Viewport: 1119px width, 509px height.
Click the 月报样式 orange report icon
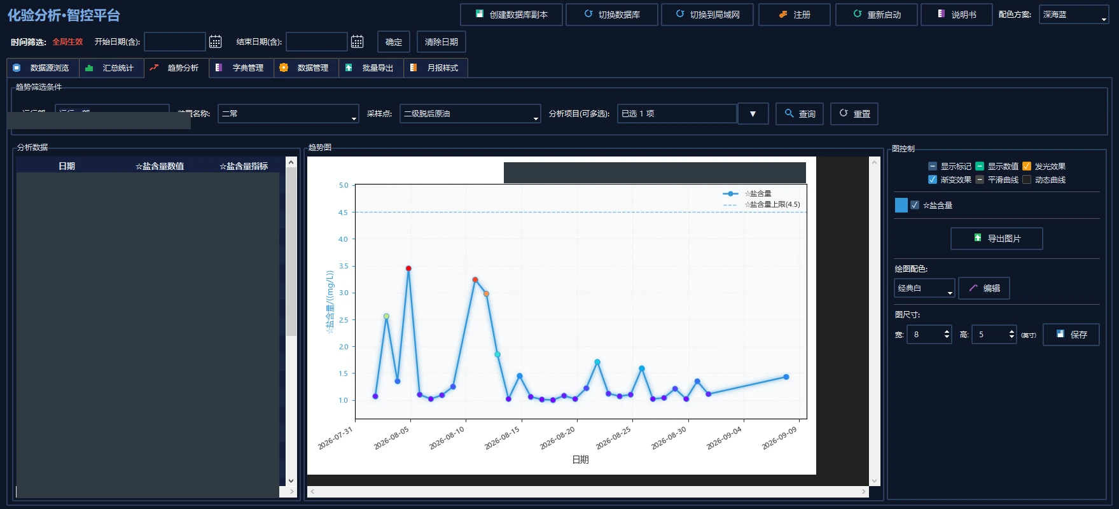pos(414,67)
